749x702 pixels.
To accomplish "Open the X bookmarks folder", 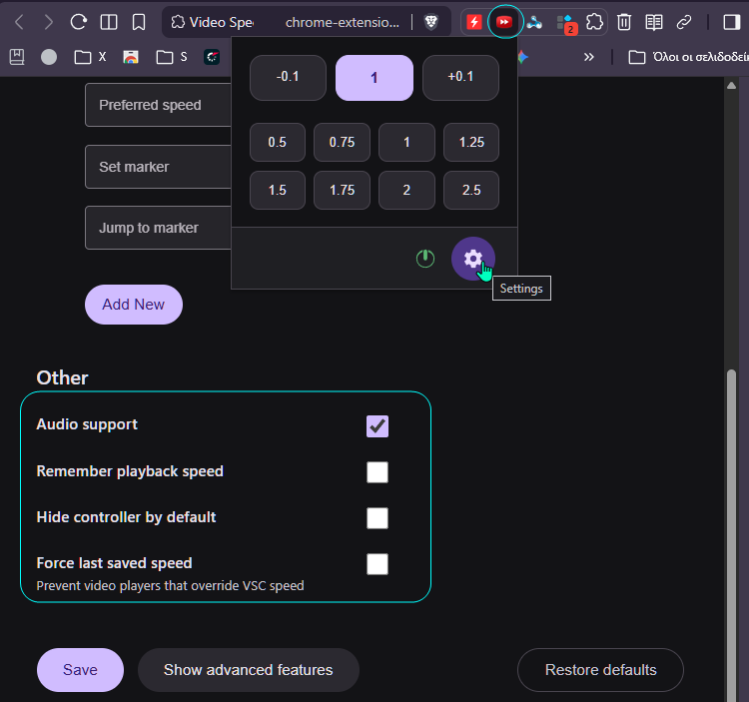I will click(x=90, y=57).
